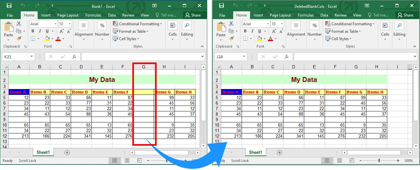This screenshot has height=170, width=420.
Task: Open Name Box dropdown showing K21
Action: pos(31,57)
